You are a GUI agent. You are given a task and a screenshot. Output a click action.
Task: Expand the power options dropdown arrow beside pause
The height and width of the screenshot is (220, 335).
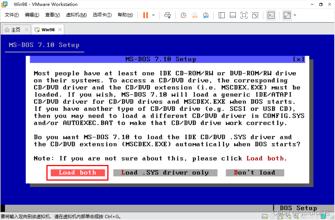click(x=153, y=15)
